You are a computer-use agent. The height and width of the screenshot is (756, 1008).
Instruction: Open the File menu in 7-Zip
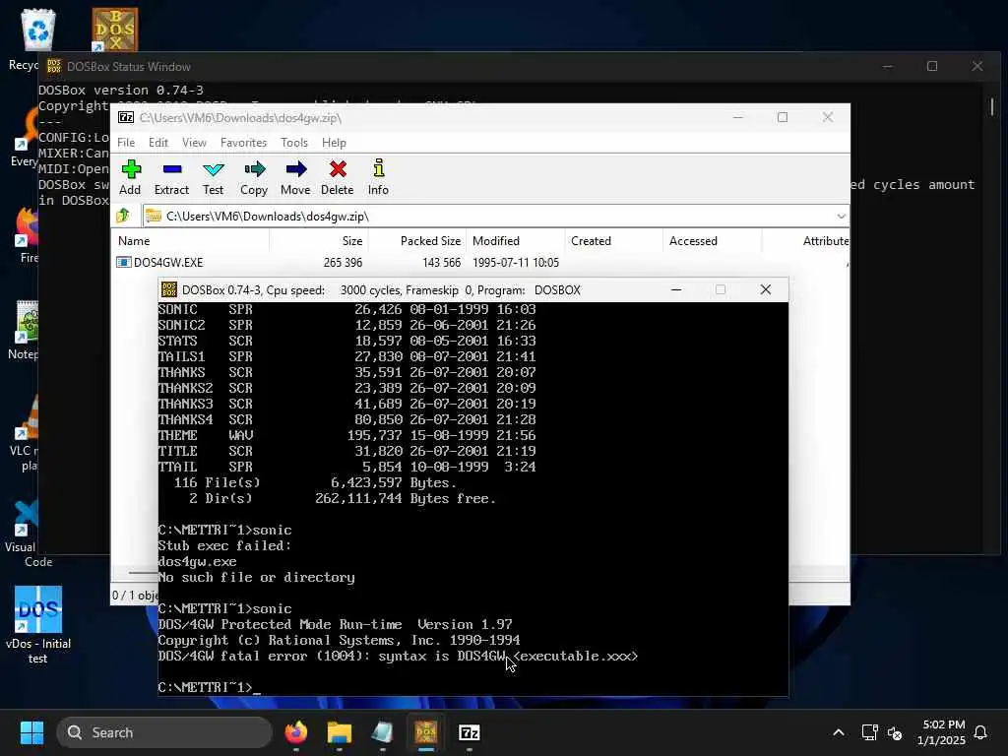[126, 143]
